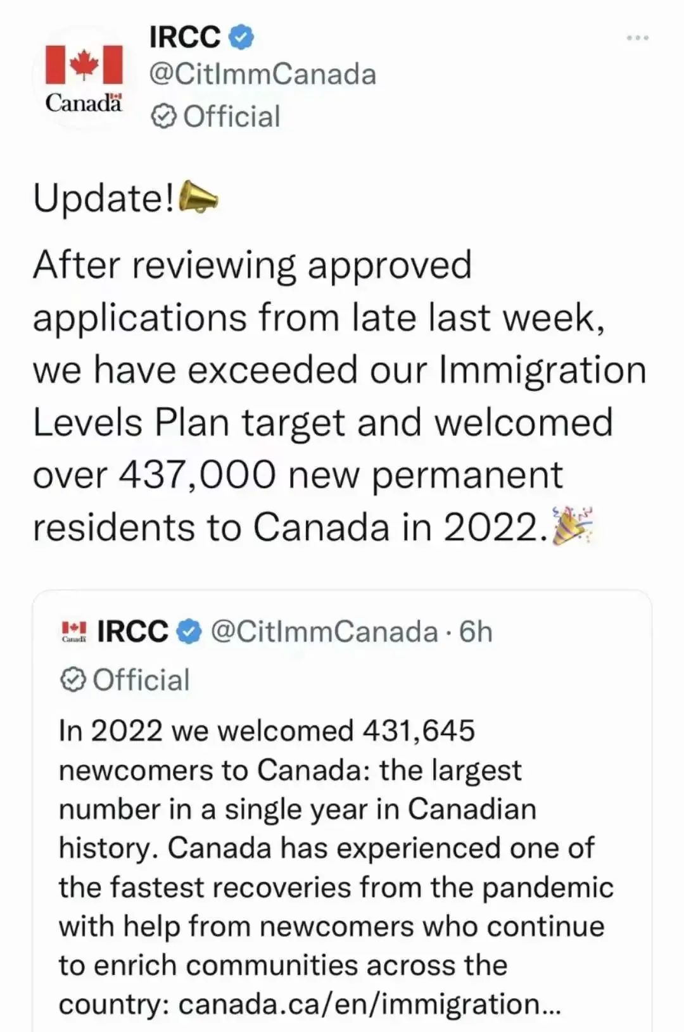The height and width of the screenshot is (1032, 684).
Task: Click the IRCC name in the quoted tweet
Action: [x=133, y=631]
